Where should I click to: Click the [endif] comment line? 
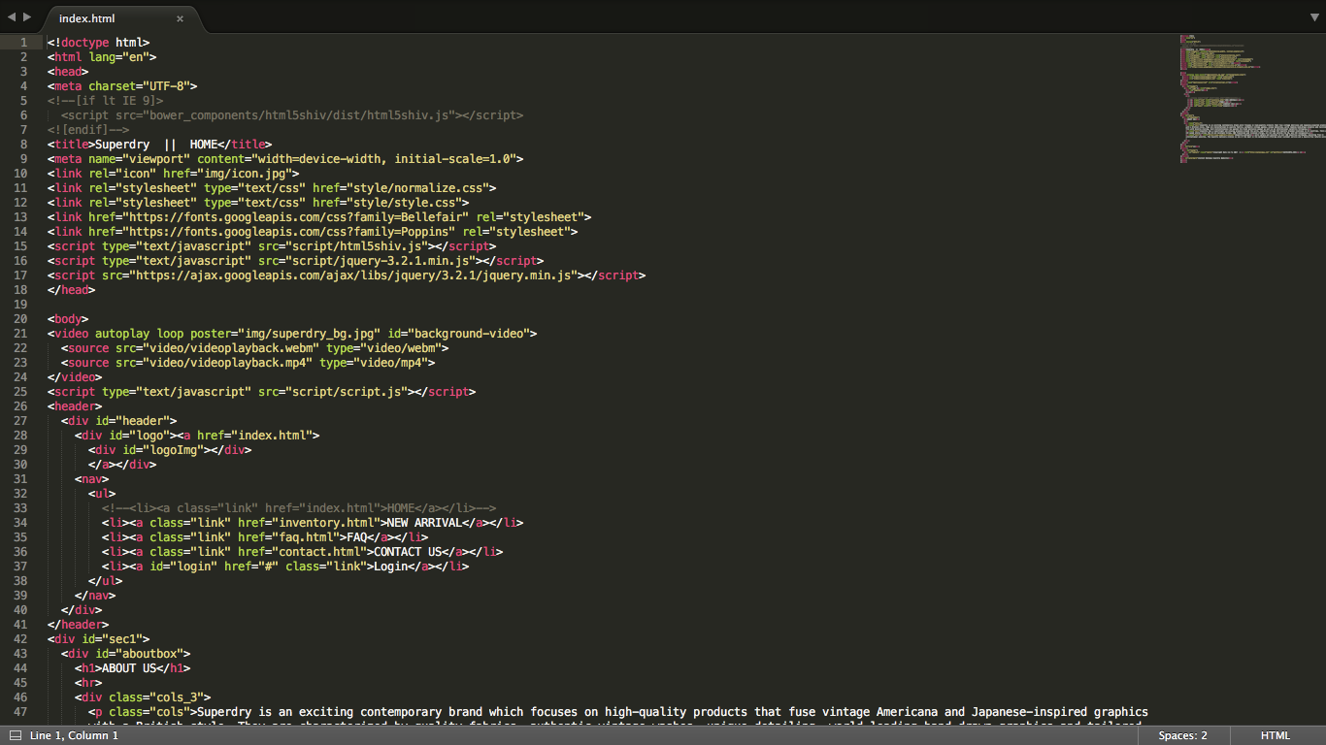[x=88, y=130]
